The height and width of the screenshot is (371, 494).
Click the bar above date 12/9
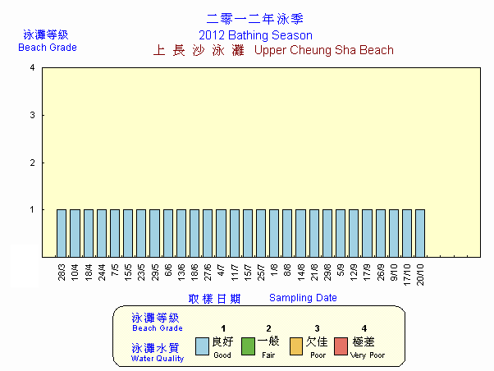pos(354,233)
